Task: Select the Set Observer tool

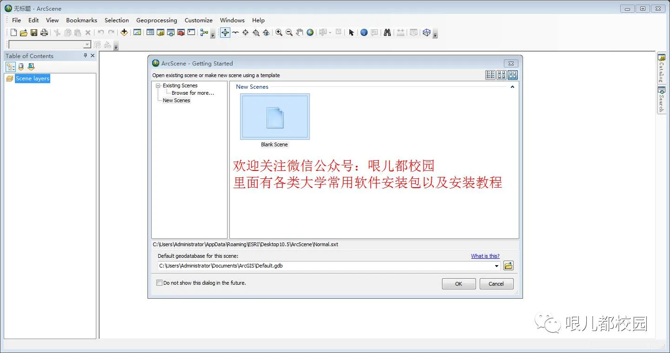Action: (x=266, y=33)
